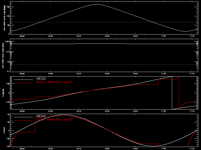Click the -20 tick on Latitude axis
Image resolution: width=201 pixels, height=150 pixels.
(8, 138)
